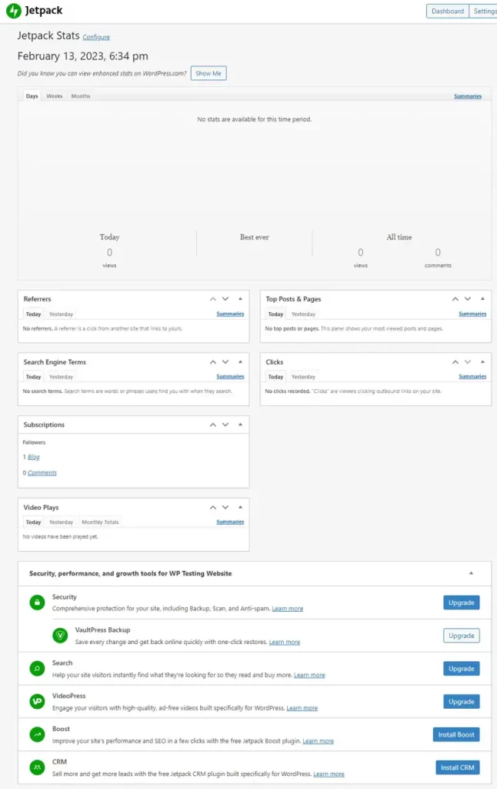Show Yesterday in Video Plays

coord(62,522)
